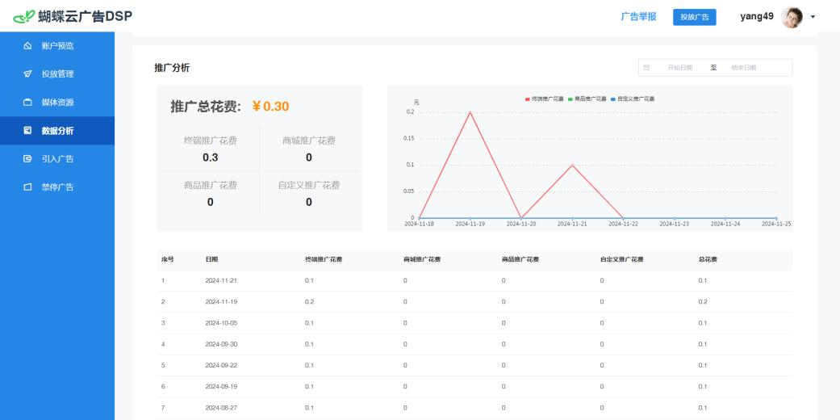Click the date cell 2024-11-21 in table
The image size is (840, 420).
click(x=221, y=280)
